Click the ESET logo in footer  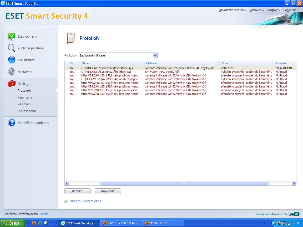[294, 214]
